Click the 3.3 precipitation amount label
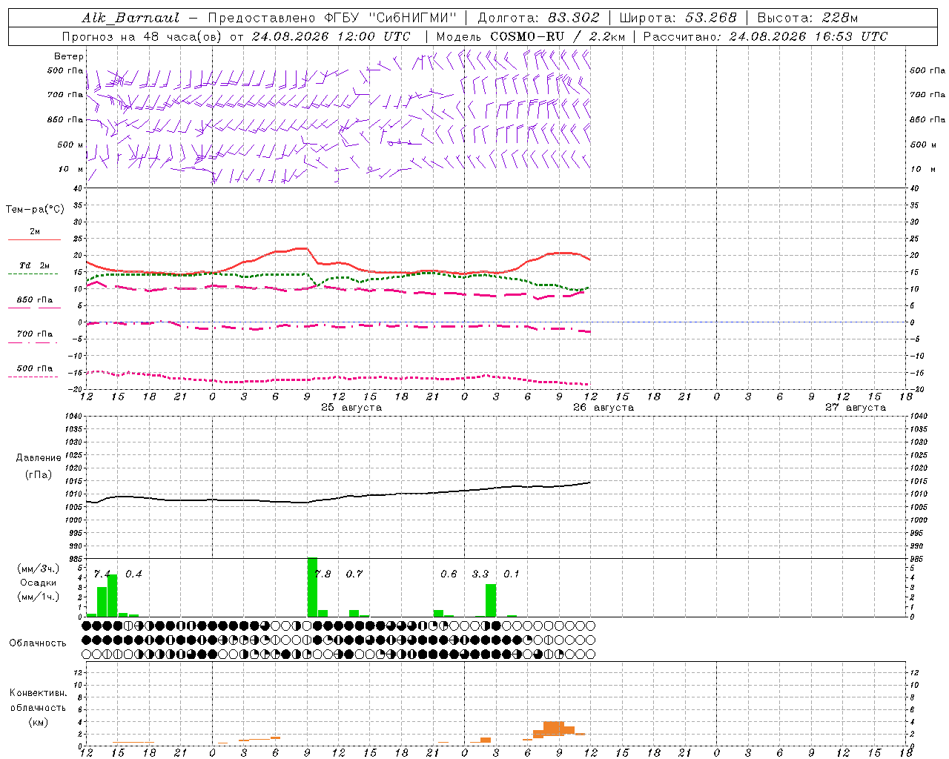Image resolution: width=949 pixels, height=759 pixels. point(480,574)
